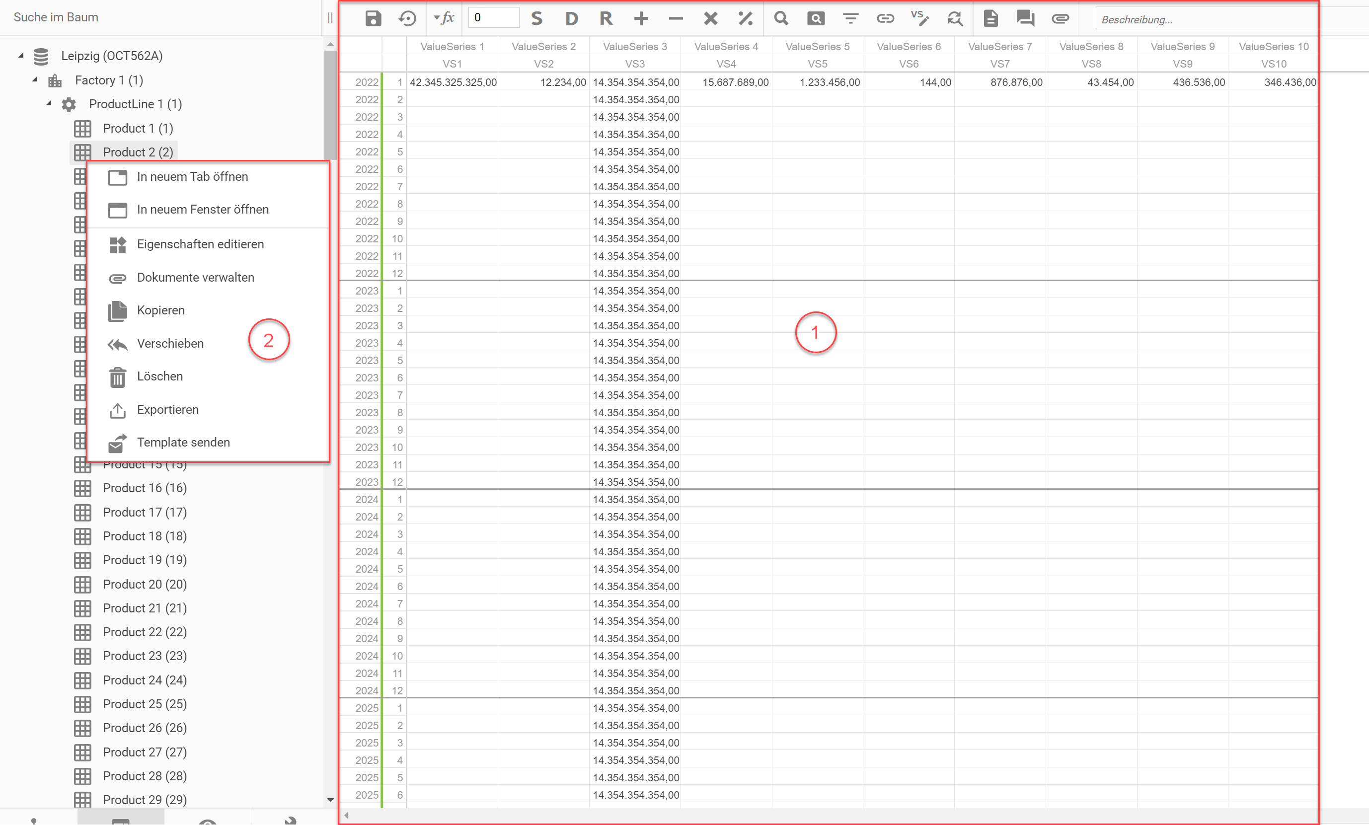This screenshot has height=825, width=1369.
Task: Click the history restore icon
Action: coord(407,18)
